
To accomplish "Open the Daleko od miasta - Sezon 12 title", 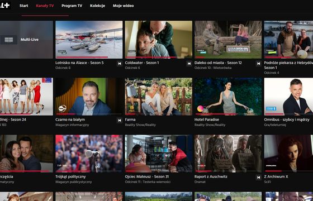I will tap(218, 63).
